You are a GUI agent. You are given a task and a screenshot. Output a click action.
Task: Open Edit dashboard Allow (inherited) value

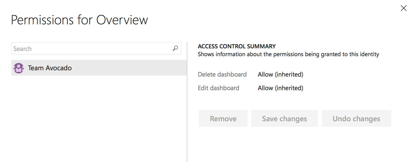click(x=280, y=88)
